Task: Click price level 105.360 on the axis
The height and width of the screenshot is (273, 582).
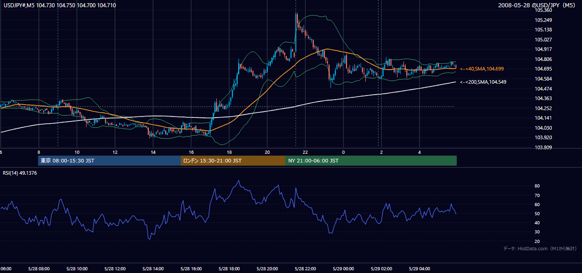Action: 543,10
